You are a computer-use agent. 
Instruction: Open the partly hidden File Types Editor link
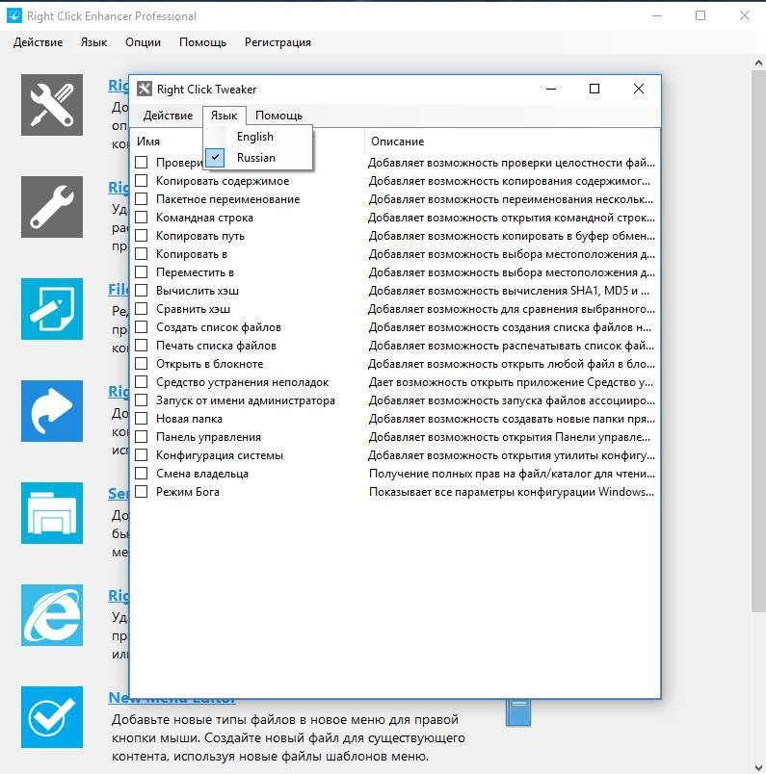coord(119,289)
